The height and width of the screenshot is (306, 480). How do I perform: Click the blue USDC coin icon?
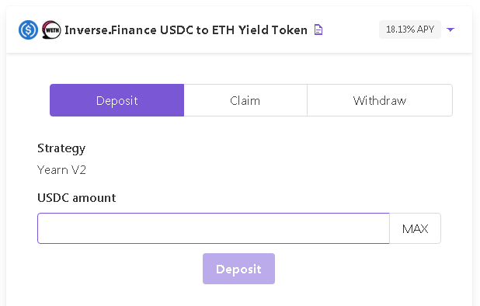click(x=28, y=30)
